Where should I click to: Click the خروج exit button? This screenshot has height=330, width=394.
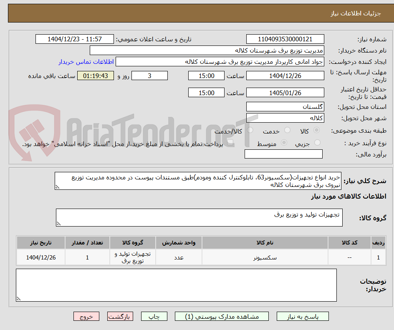86,316
